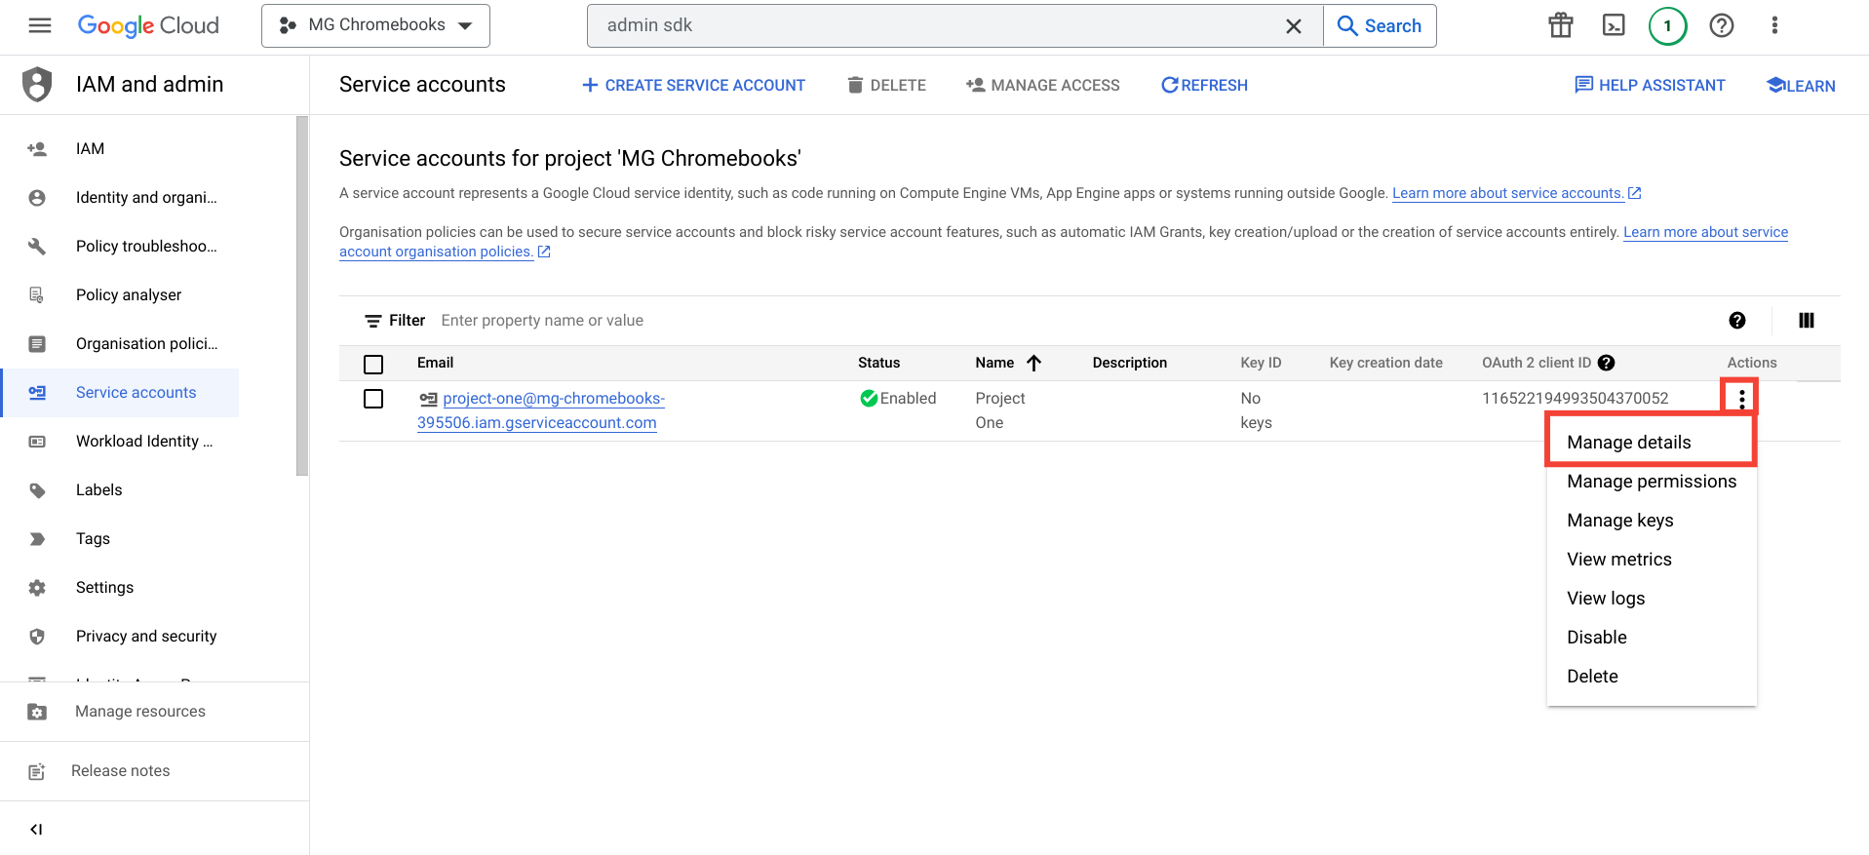Viewport: 1869px width, 855px height.
Task: Open the project-one service account email link
Action: coord(541,410)
